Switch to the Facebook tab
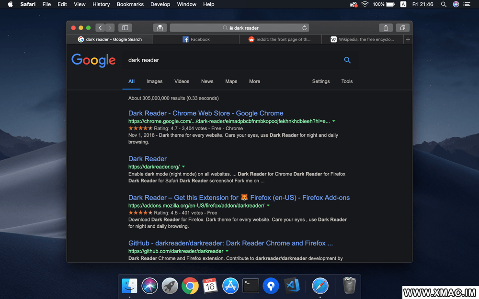The width and height of the screenshot is (479, 299). click(196, 39)
